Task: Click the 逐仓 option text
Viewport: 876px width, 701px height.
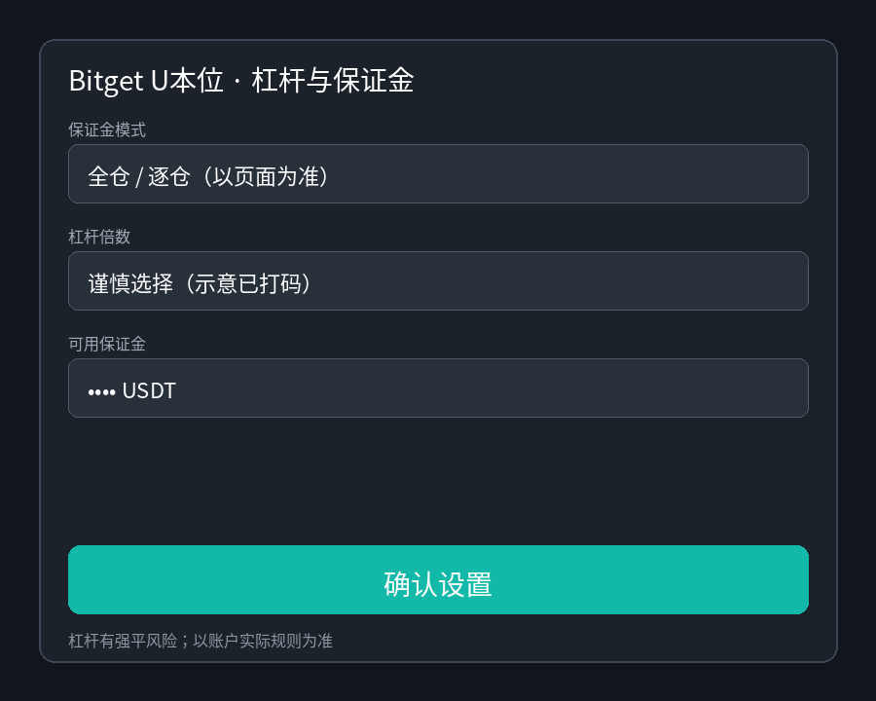Action: (x=169, y=176)
